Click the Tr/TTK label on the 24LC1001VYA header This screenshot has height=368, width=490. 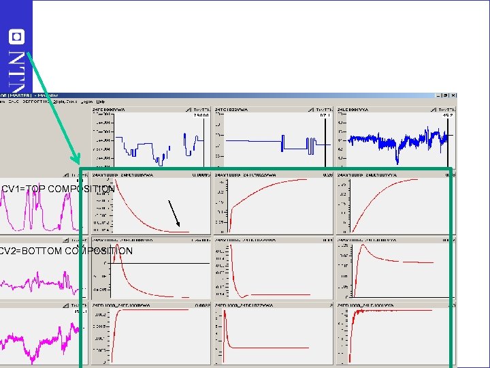(446, 110)
